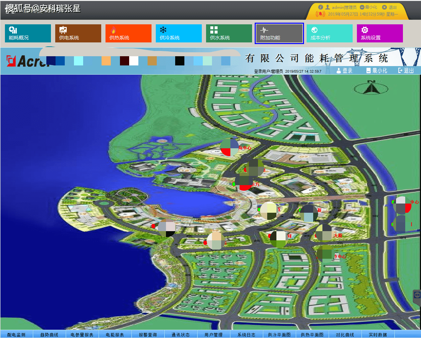421x338 pixels.
Task: Select the 供热系统 heating system tile
Action: (x=129, y=33)
